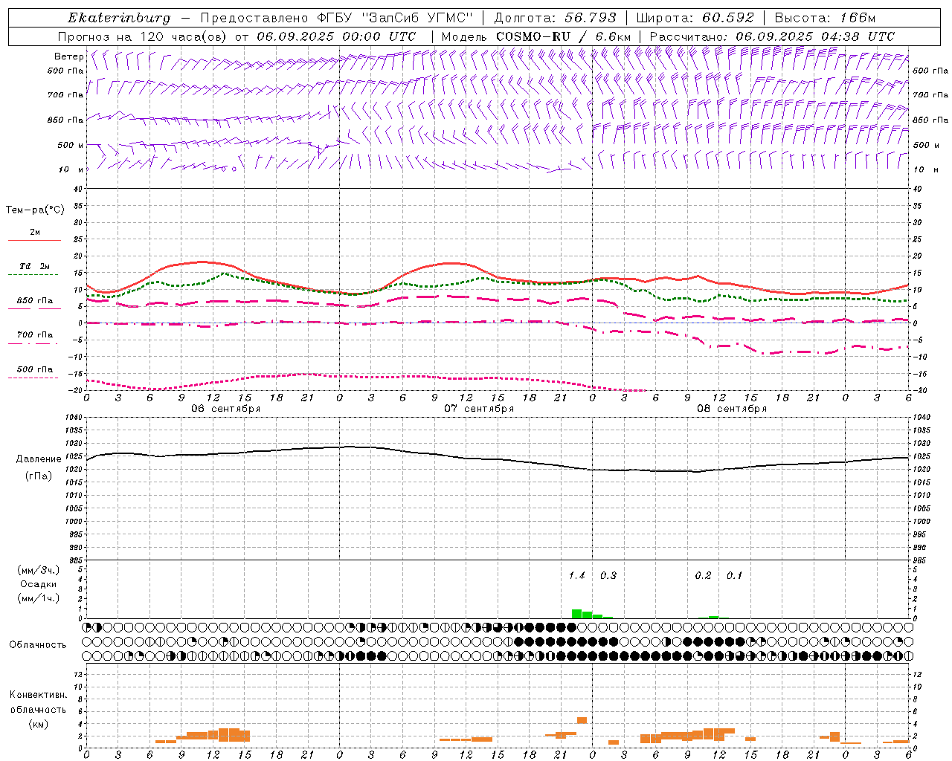Click the "2м" temperature legend entry
The height and width of the screenshot is (761, 952).
[x=35, y=233]
